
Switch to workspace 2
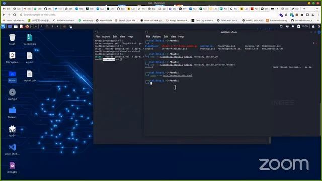[x=47, y=26]
